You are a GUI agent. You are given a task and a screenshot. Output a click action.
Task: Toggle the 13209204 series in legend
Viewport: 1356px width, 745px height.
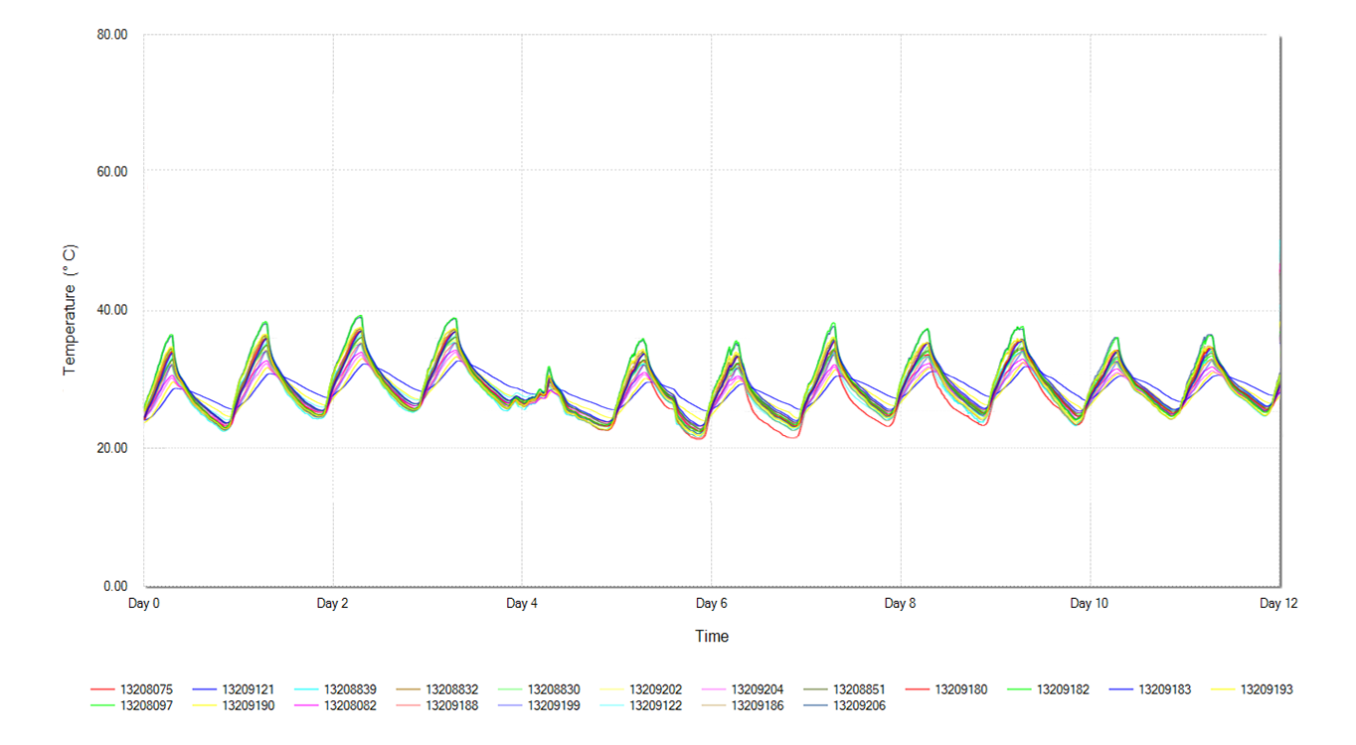(758, 689)
